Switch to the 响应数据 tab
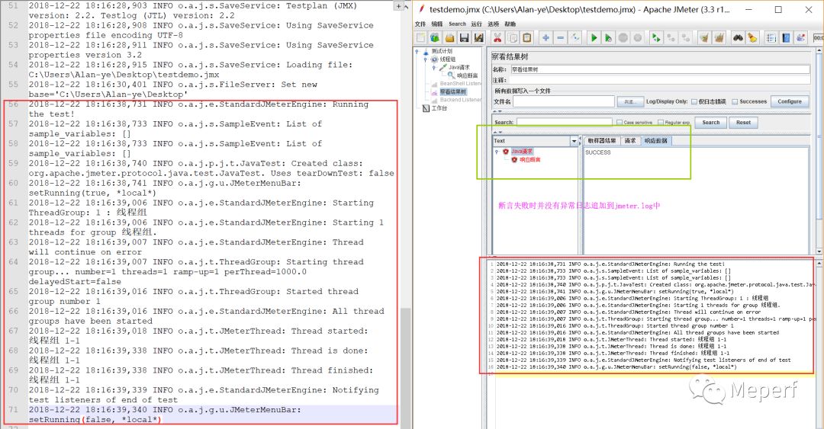The width and height of the screenshot is (824, 429). [x=656, y=141]
